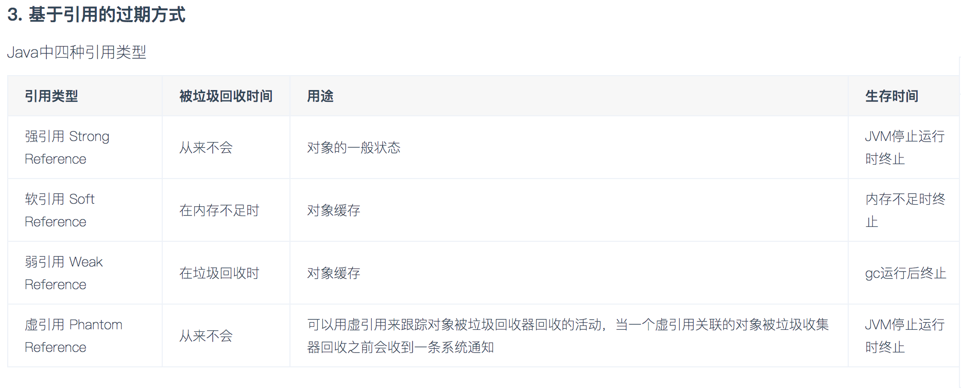Select the 被垃圾回收时间 column header
Screen dimensions: 961x390
coord(226,96)
